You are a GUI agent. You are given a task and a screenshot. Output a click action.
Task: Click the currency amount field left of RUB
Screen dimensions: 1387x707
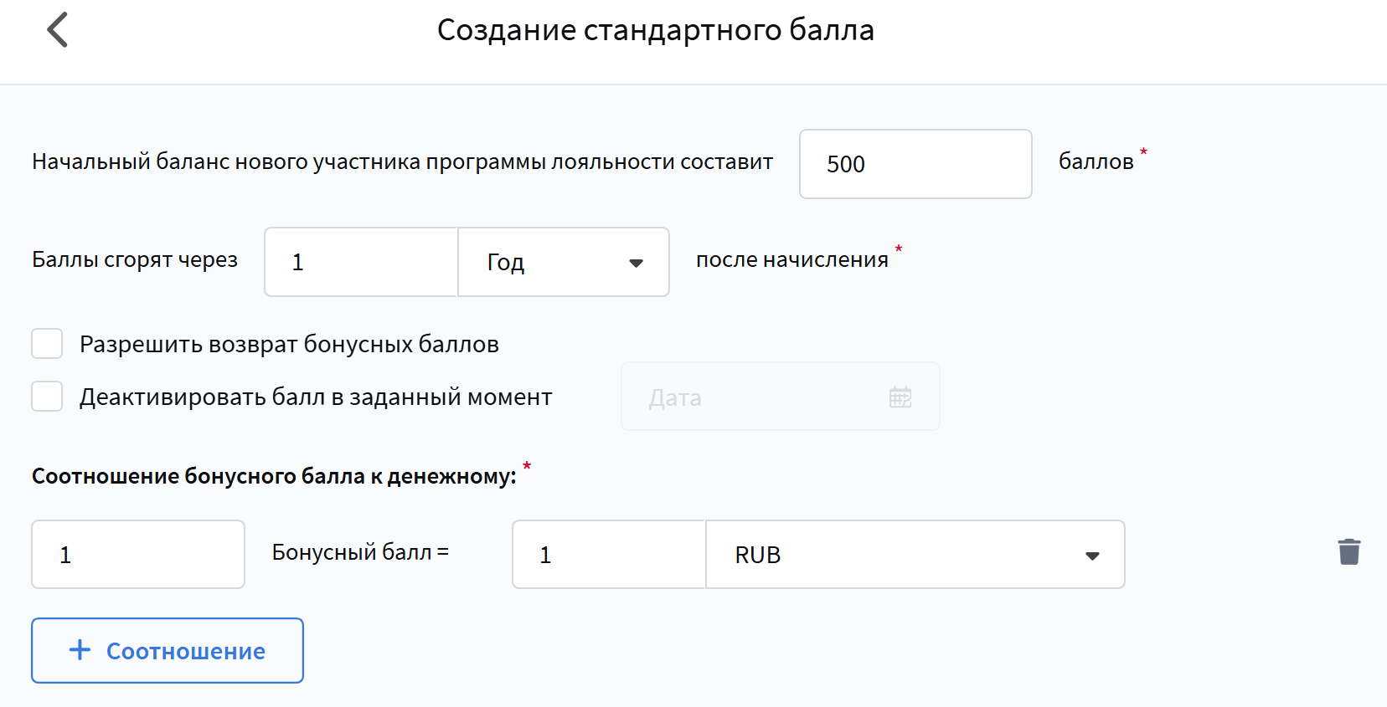click(x=609, y=555)
